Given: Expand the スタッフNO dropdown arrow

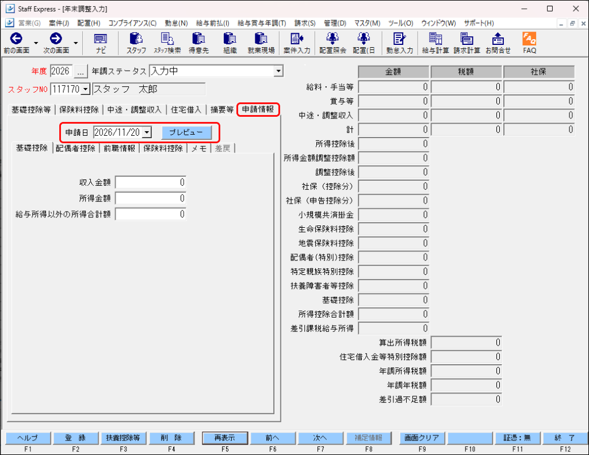Looking at the screenshot, I should [x=86, y=89].
